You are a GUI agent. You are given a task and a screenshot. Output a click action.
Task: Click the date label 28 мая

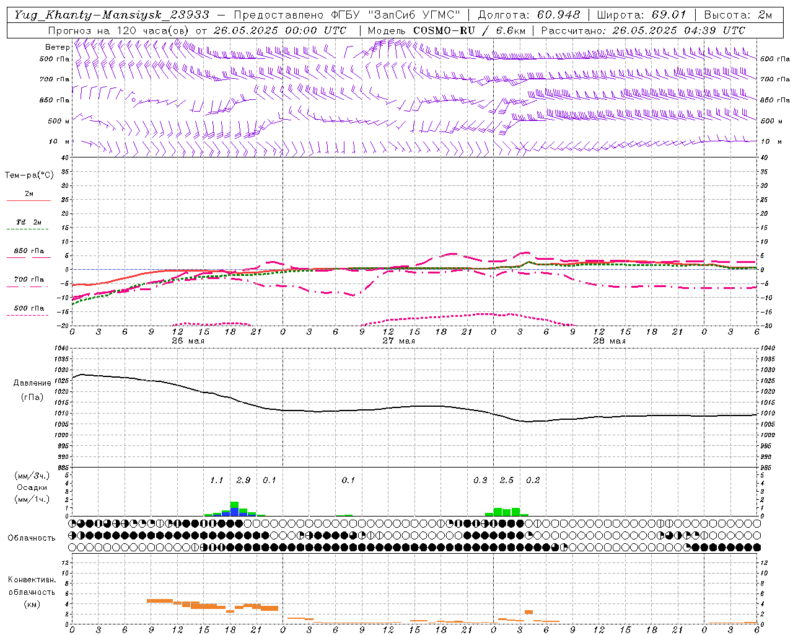(609, 341)
